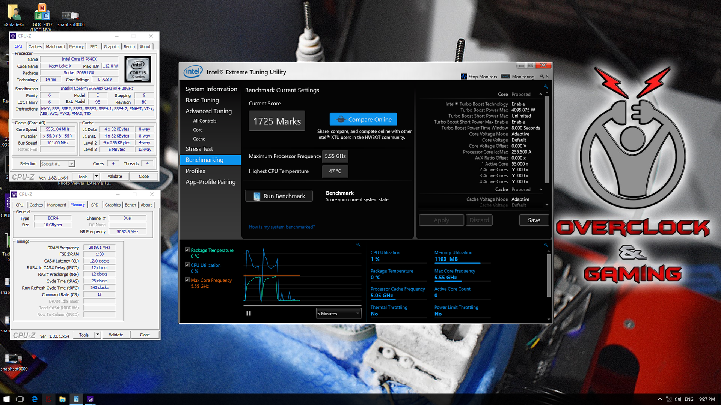Click the wrench icon above the Core settings list
This screenshot has width=721, height=405.
tap(546, 87)
